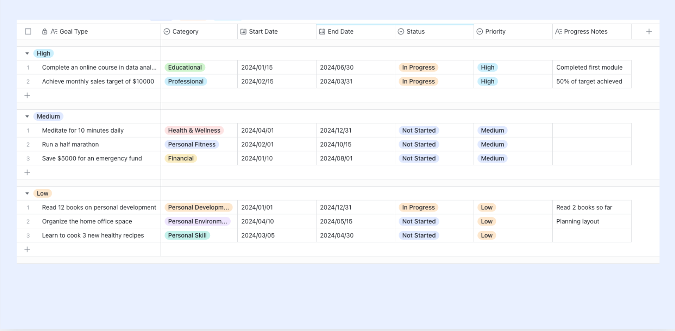Click the Category column select-type icon

tap(167, 32)
